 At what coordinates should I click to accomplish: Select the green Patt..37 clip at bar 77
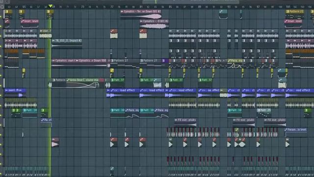point(118,83)
